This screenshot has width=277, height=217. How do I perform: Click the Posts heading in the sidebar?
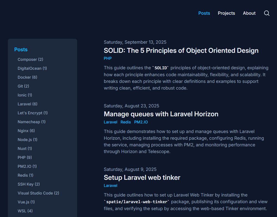pos(21,50)
